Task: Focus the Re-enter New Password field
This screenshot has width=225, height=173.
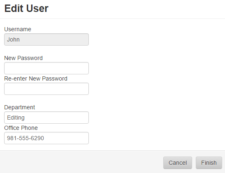Action: pyautogui.click(x=46, y=89)
